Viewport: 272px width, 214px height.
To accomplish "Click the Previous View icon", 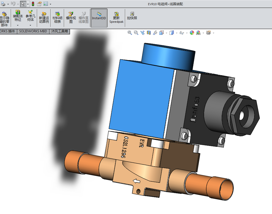I will click(142, 33).
